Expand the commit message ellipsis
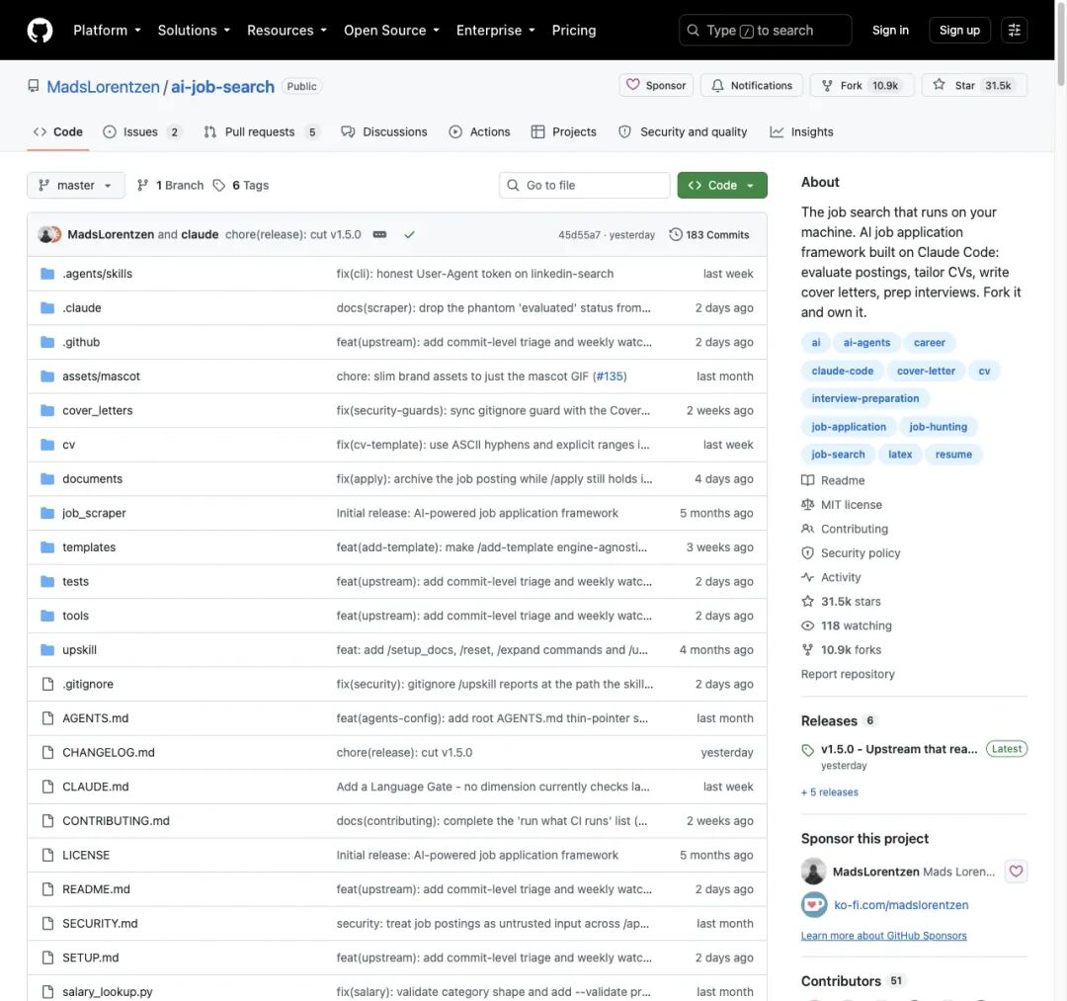 click(379, 235)
